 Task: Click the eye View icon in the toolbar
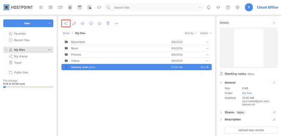pos(83,24)
